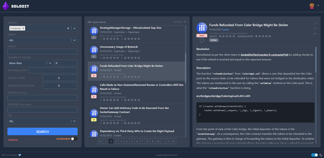Click H badge on Funds Refunded list item
This screenshot has height=158, width=324.
(94, 76)
